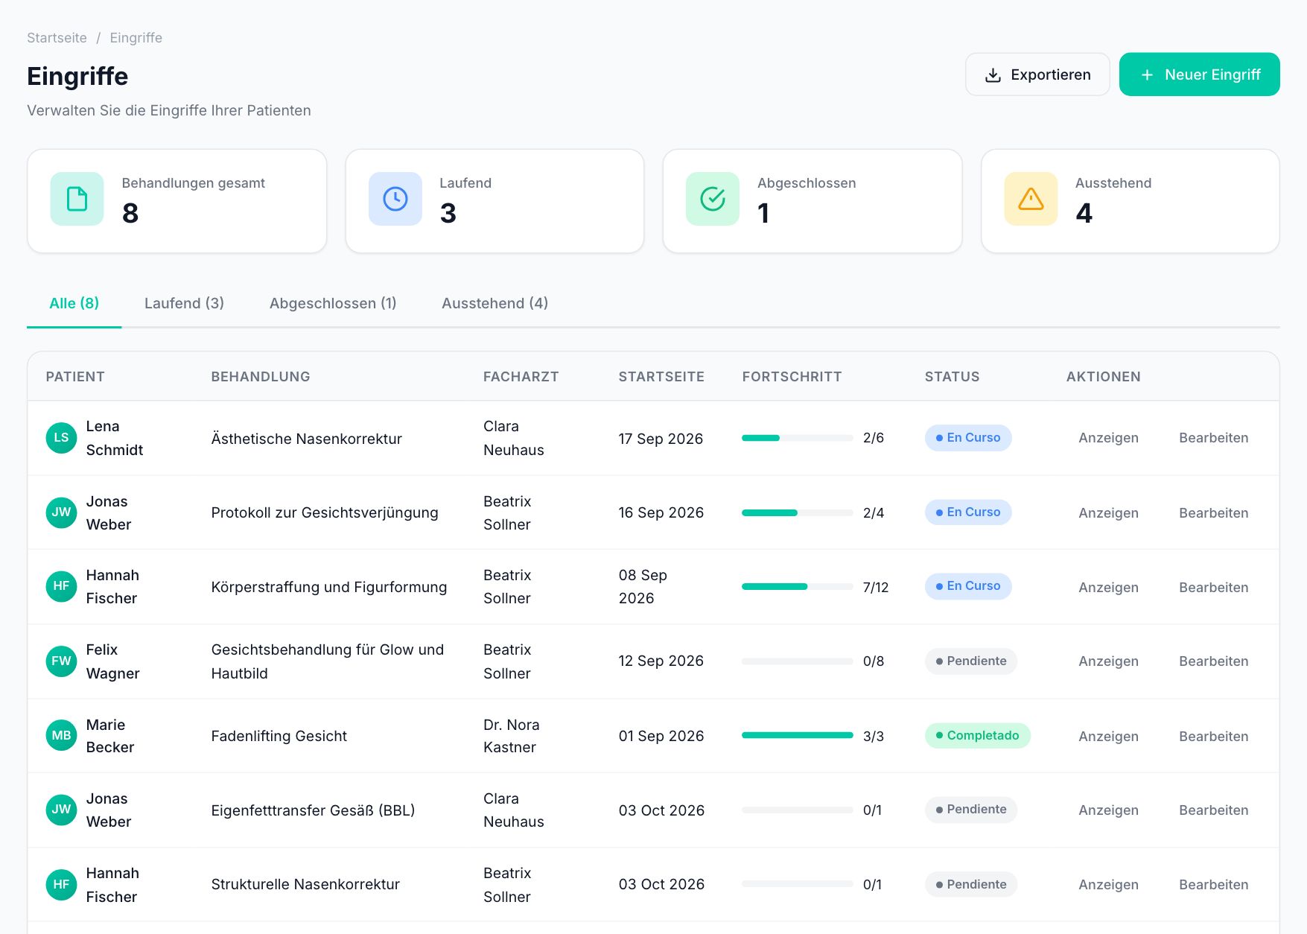The width and height of the screenshot is (1307, 934).
Task: Click the FORTSCHRITT column header
Action: coord(792,377)
